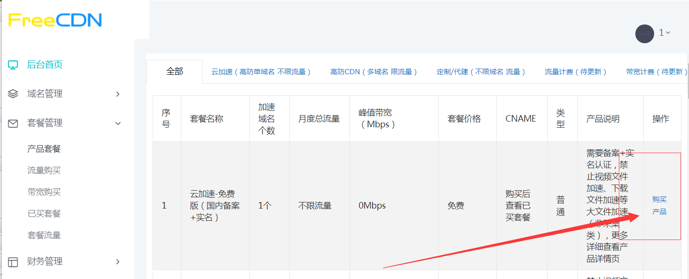Viewport: 689px width, 279px height.
Task: Click the FreeCDN logo
Action: [55, 20]
